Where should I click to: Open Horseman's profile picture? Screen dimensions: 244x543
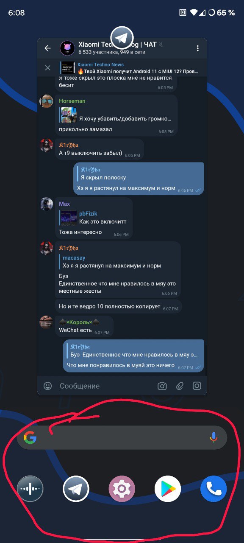[x=46, y=101]
